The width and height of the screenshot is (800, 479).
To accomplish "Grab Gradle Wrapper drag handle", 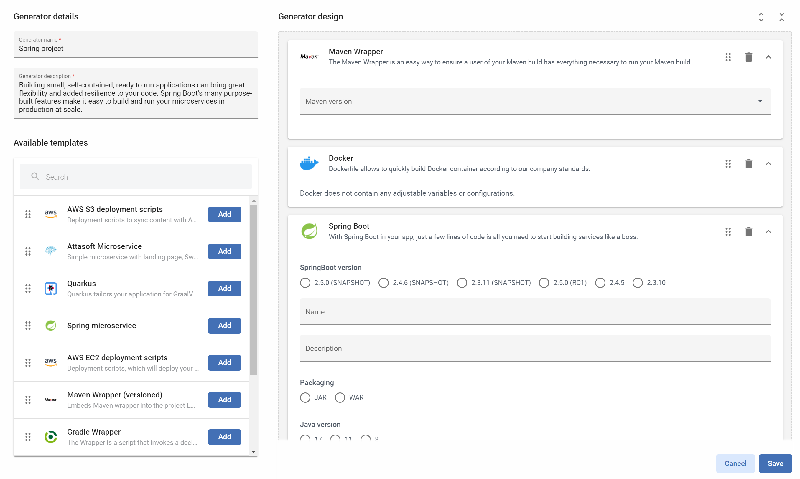I will [28, 437].
